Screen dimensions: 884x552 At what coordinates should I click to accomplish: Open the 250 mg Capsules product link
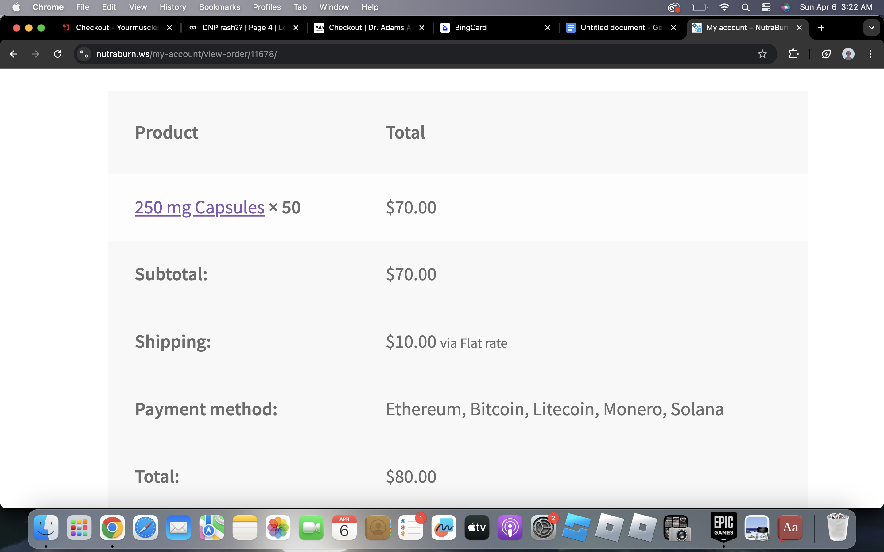click(x=200, y=207)
